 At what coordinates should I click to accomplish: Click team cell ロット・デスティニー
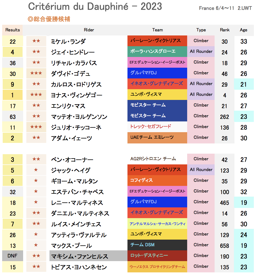(x=157, y=256)
